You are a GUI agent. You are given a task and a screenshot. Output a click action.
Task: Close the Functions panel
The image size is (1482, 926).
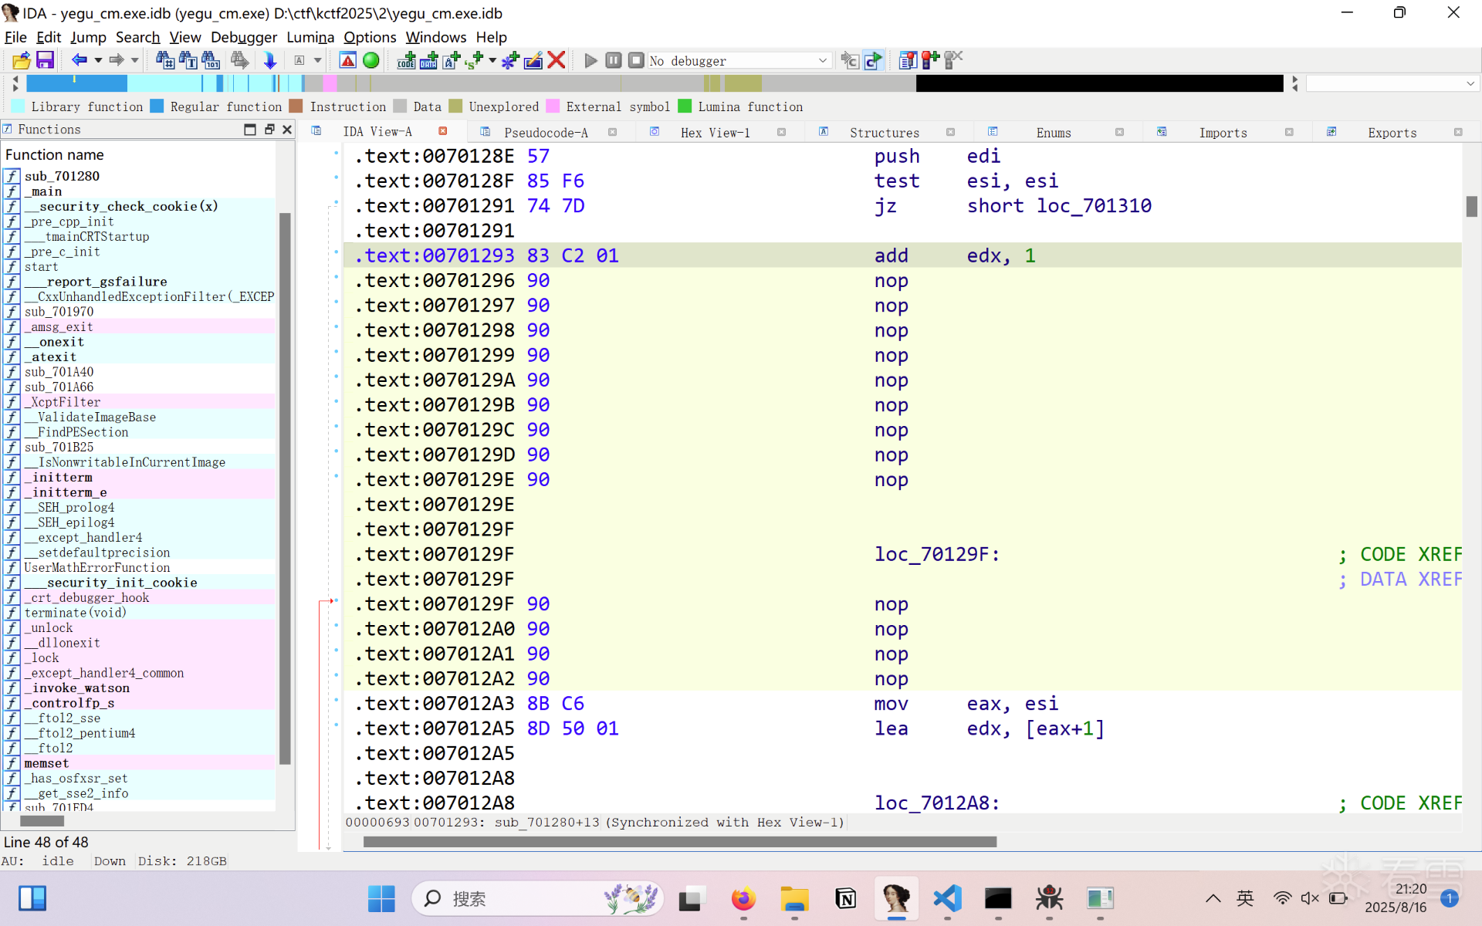tap(287, 130)
